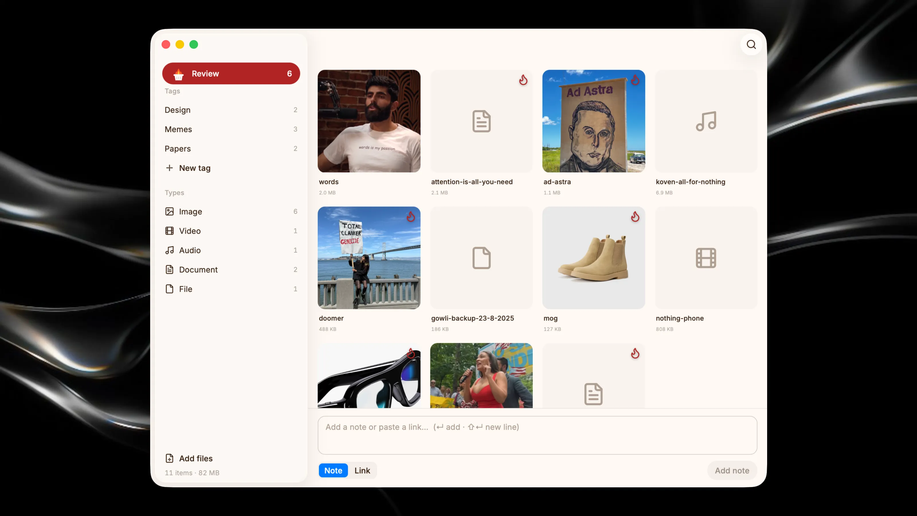The image size is (917, 516).
Task: Click document icon on attention-is-all-you-need card
Action: 481,121
